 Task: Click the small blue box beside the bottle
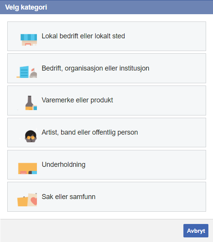coord(35,108)
